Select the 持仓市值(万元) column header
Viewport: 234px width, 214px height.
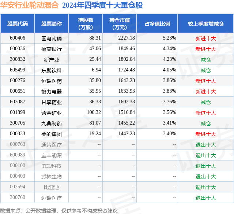point(120,23)
